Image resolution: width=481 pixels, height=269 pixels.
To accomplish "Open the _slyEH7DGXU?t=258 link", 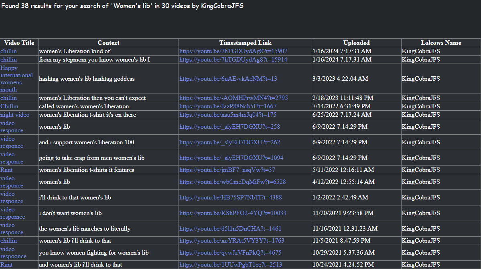I will (x=229, y=127).
